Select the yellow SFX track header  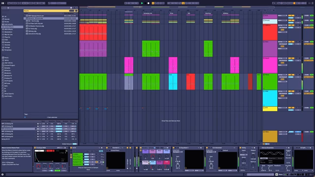(x=270, y=109)
